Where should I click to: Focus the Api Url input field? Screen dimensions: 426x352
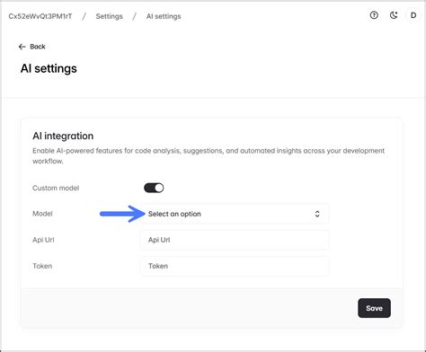(235, 240)
